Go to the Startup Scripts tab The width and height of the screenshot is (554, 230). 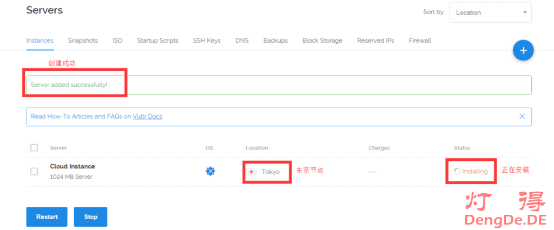coord(157,40)
